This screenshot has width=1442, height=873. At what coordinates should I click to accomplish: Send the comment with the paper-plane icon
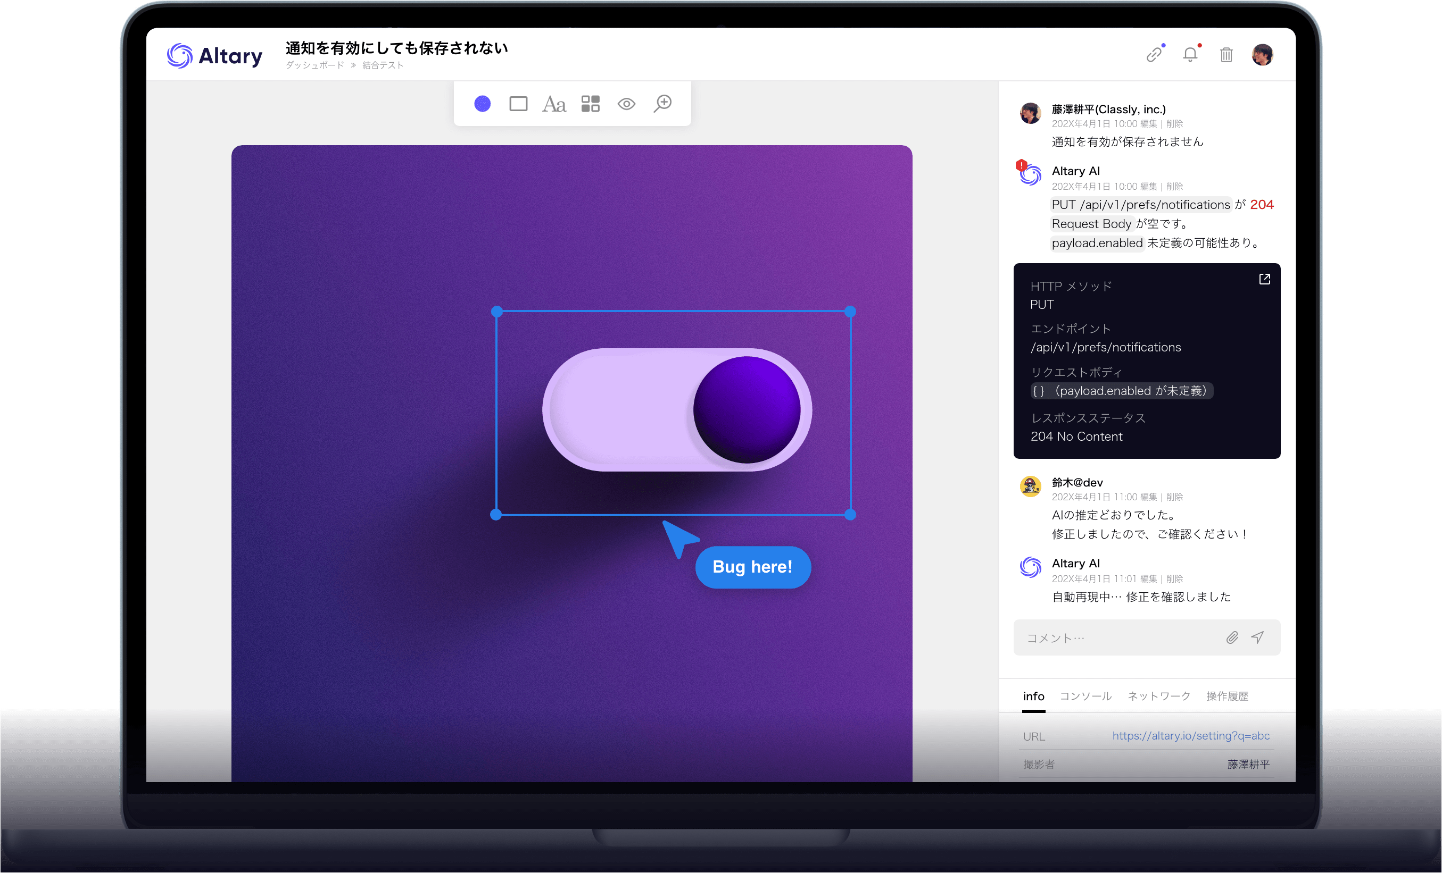[x=1257, y=637]
